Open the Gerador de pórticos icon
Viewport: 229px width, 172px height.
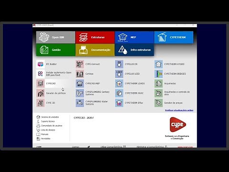pyautogui.click(x=41, y=93)
